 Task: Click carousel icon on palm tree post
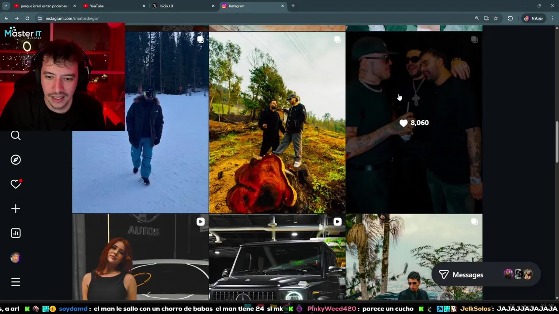point(474,222)
